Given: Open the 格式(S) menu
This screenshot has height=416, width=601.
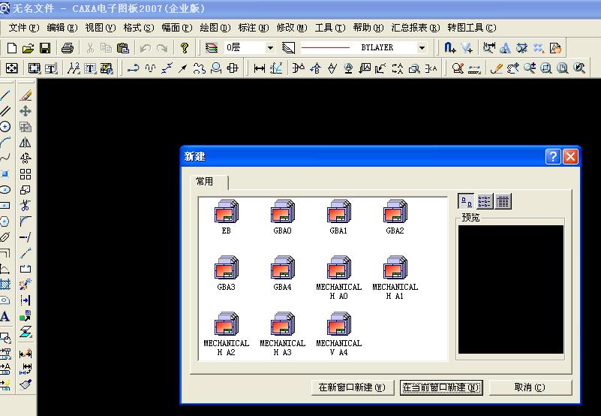Looking at the screenshot, I should point(138,28).
